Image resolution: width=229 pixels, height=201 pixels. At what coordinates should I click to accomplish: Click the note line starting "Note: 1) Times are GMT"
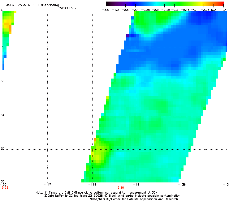pyautogui.click(x=97, y=193)
